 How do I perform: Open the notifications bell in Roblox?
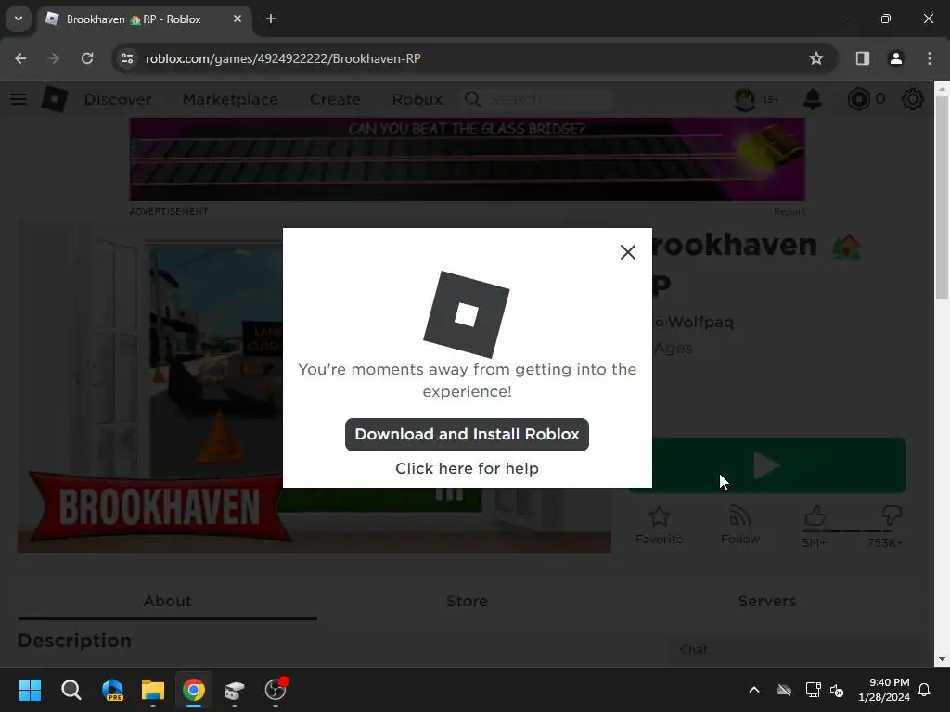tap(813, 99)
